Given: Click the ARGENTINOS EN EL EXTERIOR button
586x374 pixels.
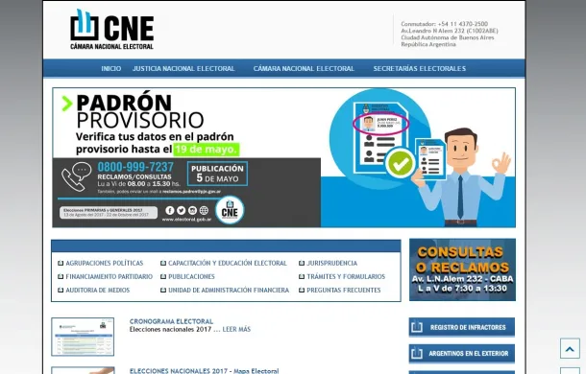Looking at the screenshot, I should (461, 354).
